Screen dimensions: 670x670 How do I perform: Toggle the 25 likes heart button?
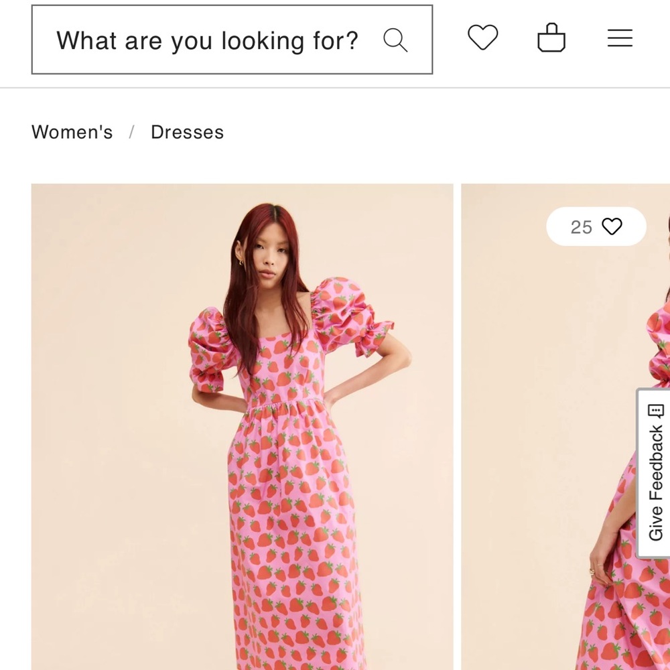[596, 226]
